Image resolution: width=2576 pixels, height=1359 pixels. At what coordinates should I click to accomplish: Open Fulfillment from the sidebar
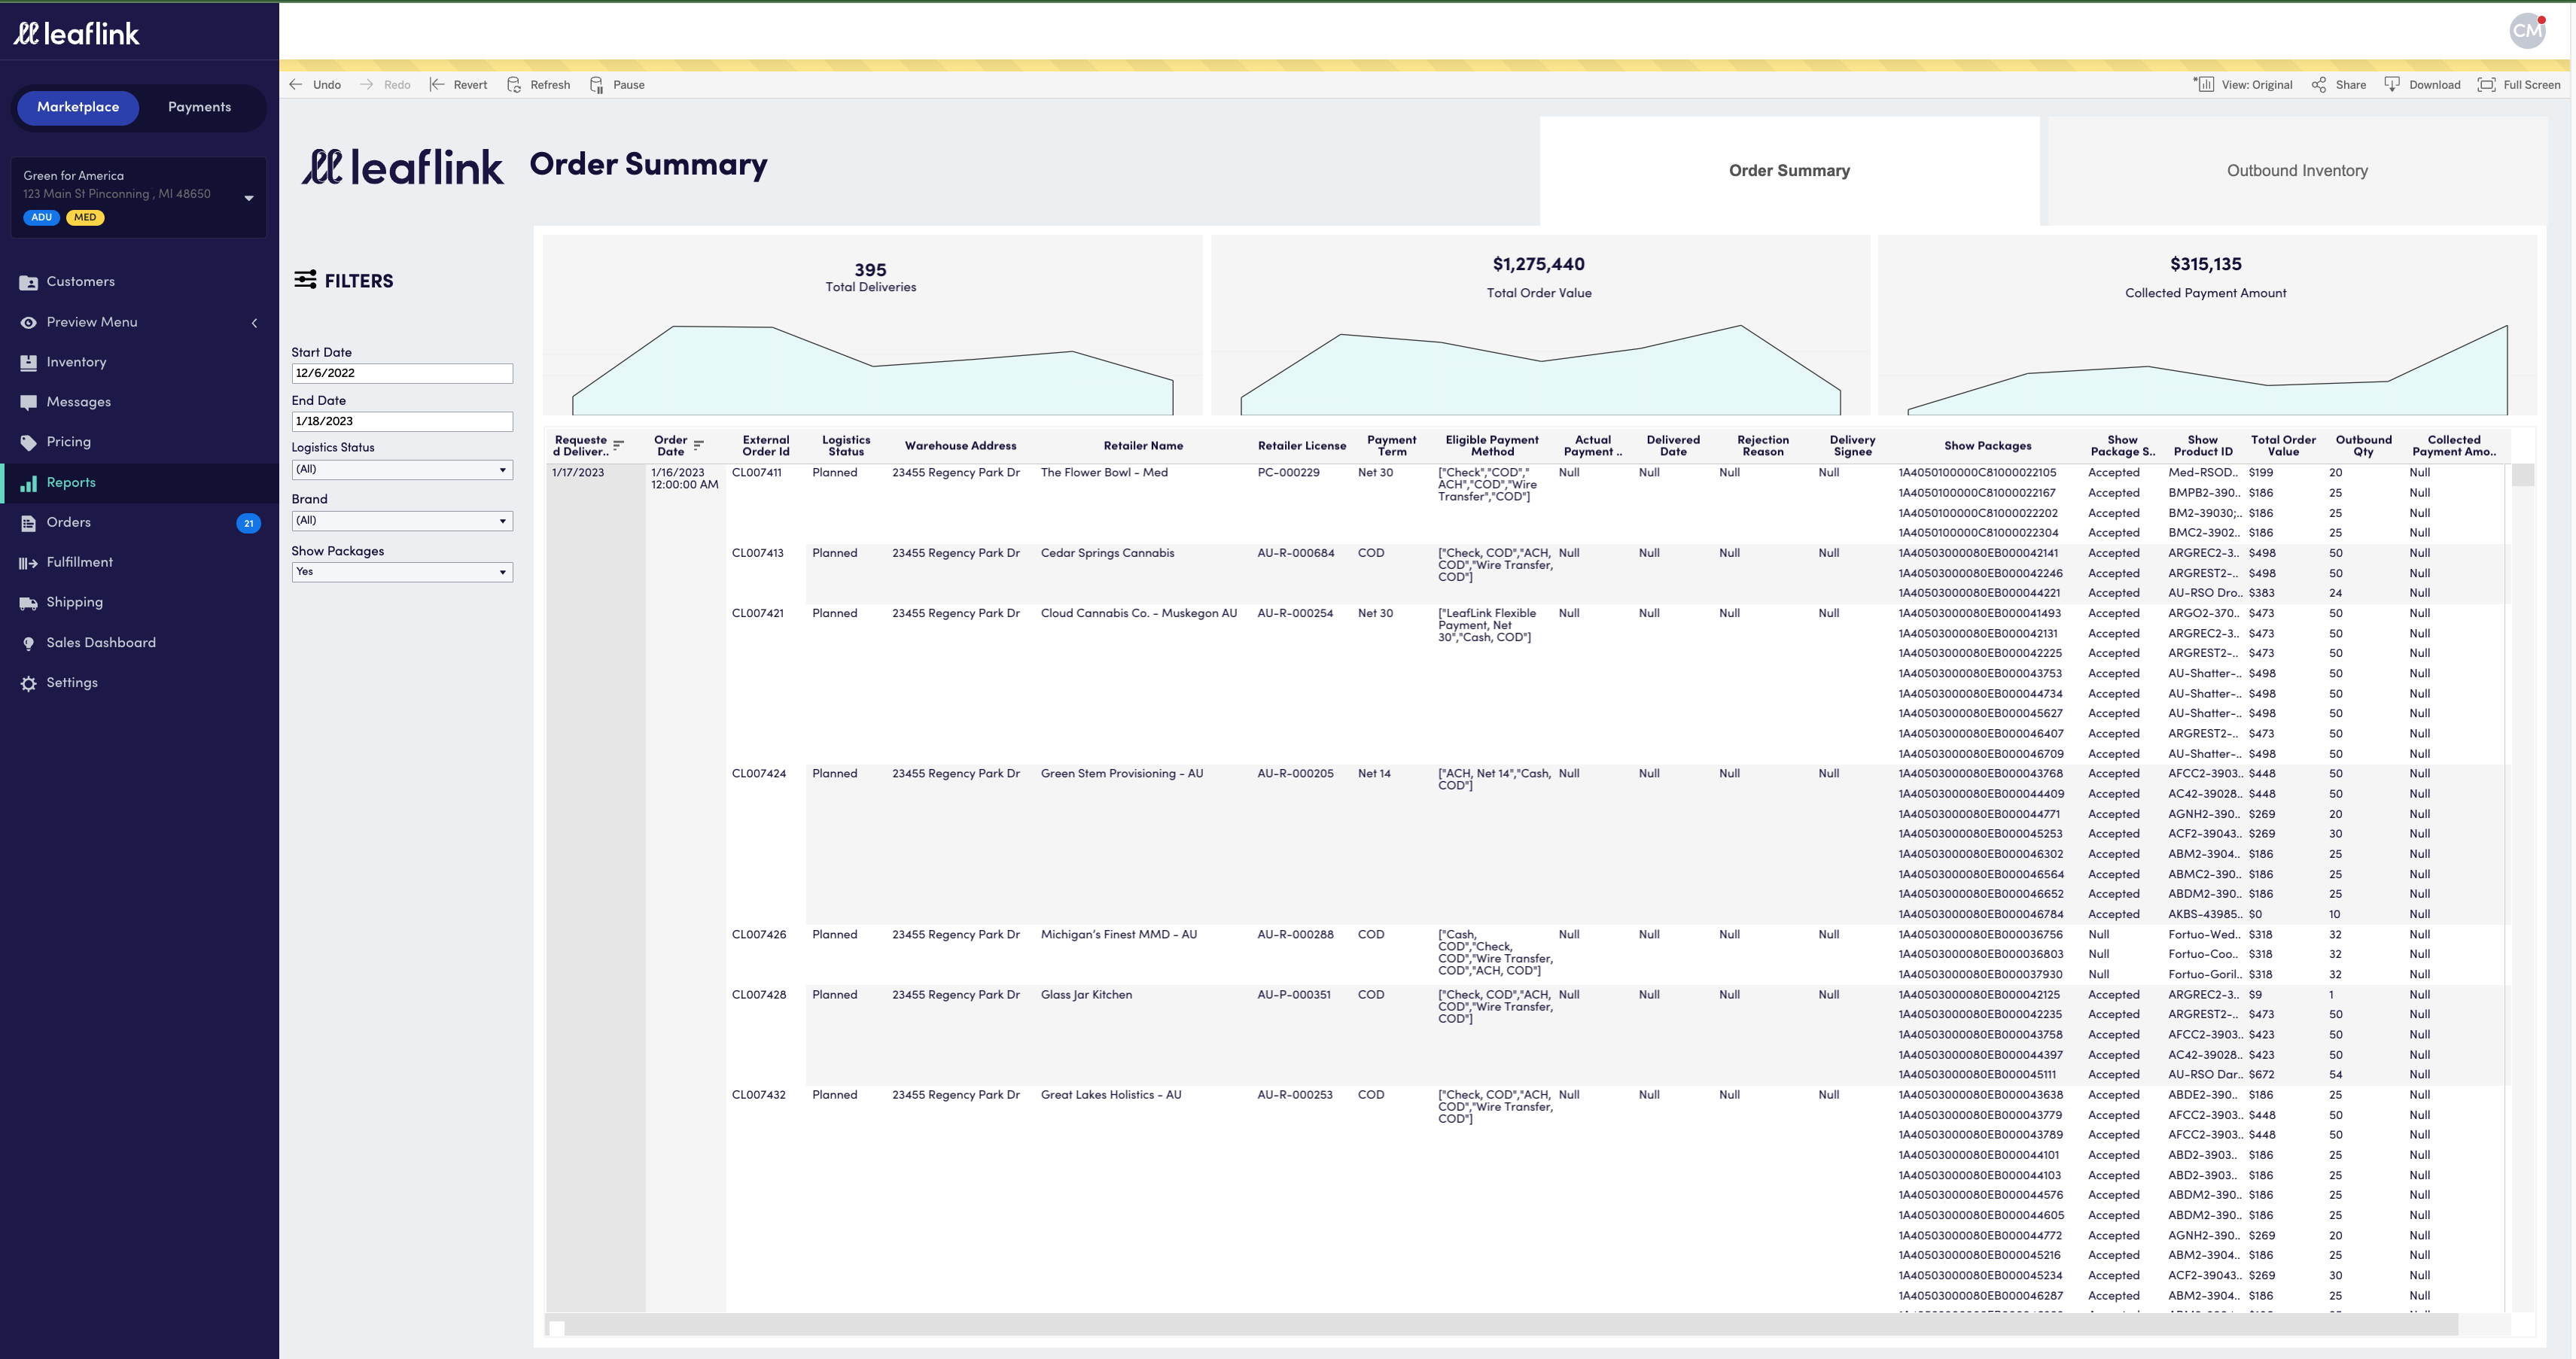[79, 563]
